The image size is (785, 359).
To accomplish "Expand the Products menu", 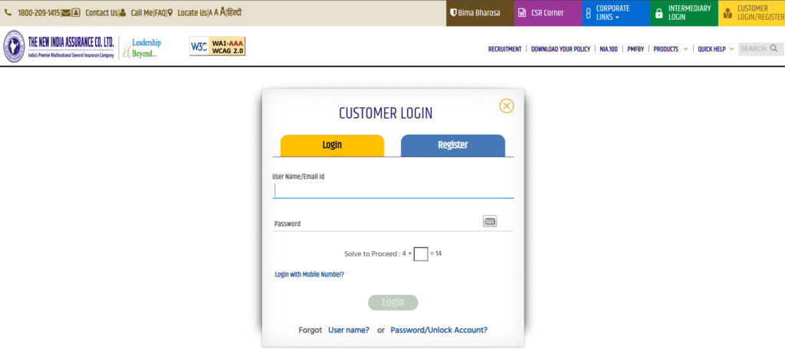I will (x=670, y=49).
